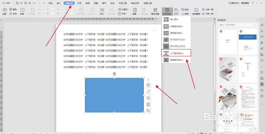Click the select arrow icon in right sidebar
Viewport: 265px width, 134px height.
pyautogui.click(x=262, y=31)
